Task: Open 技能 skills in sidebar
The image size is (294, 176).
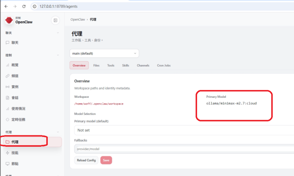Action: [15, 153]
